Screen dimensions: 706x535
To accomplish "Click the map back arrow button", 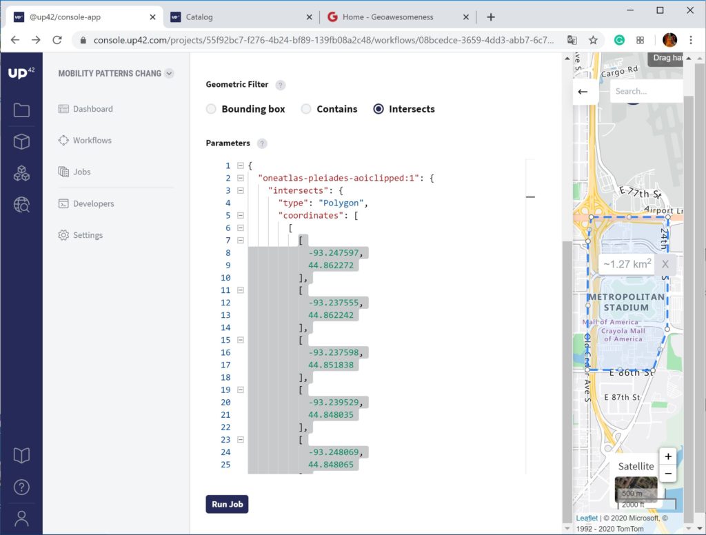I will (583, 92).
